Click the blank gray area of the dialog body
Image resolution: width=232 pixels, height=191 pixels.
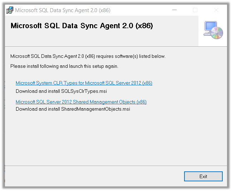click(114, 139)
